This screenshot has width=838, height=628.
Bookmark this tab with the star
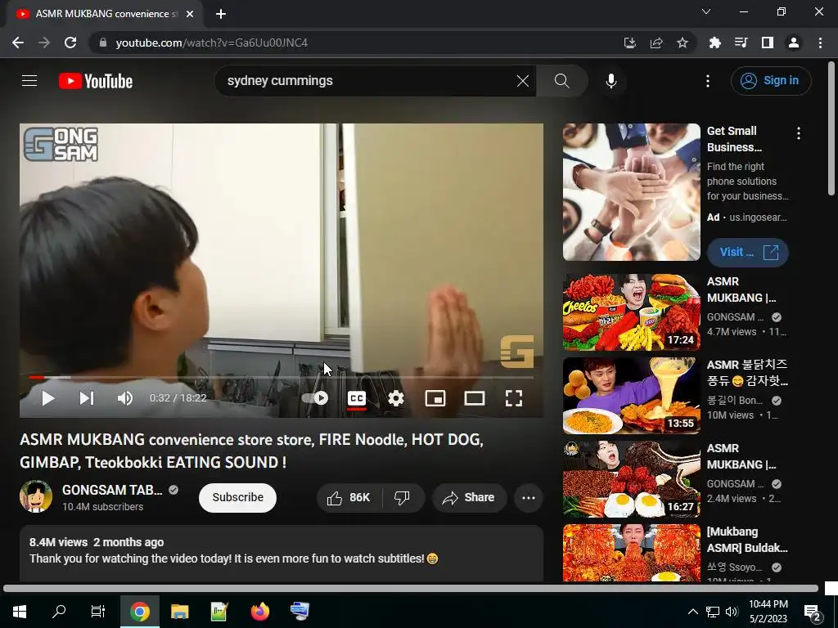(683, 43)
